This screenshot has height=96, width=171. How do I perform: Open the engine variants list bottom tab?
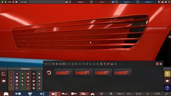[42, 94]
